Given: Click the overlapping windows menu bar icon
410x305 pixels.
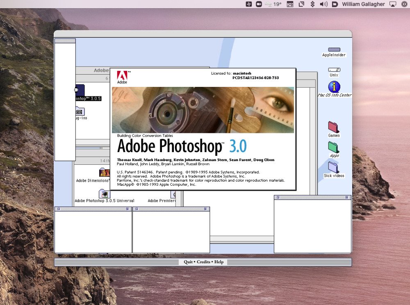Looking at the screenshot, I should pyautogui.click(x=301, y=4).
